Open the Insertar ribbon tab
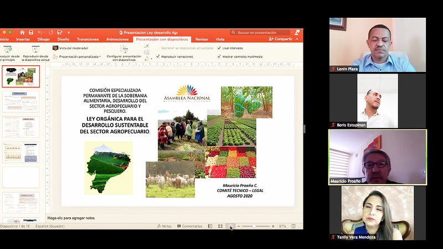 (23, 39)
